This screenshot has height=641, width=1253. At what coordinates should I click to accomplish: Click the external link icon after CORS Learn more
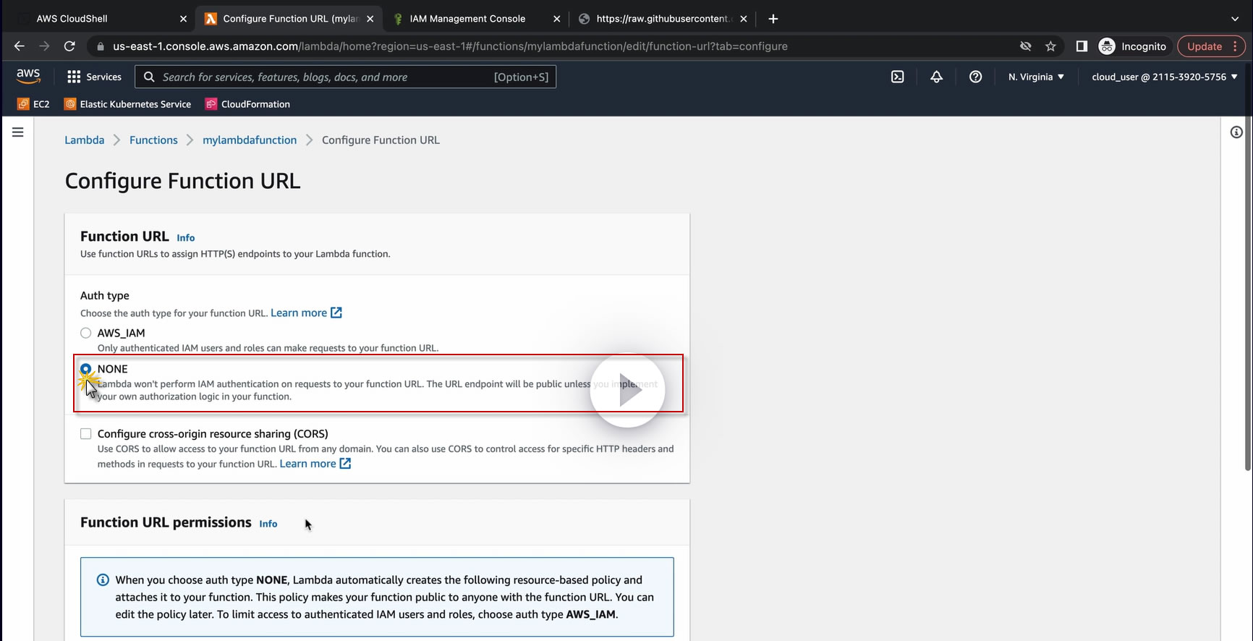[346, 463]
